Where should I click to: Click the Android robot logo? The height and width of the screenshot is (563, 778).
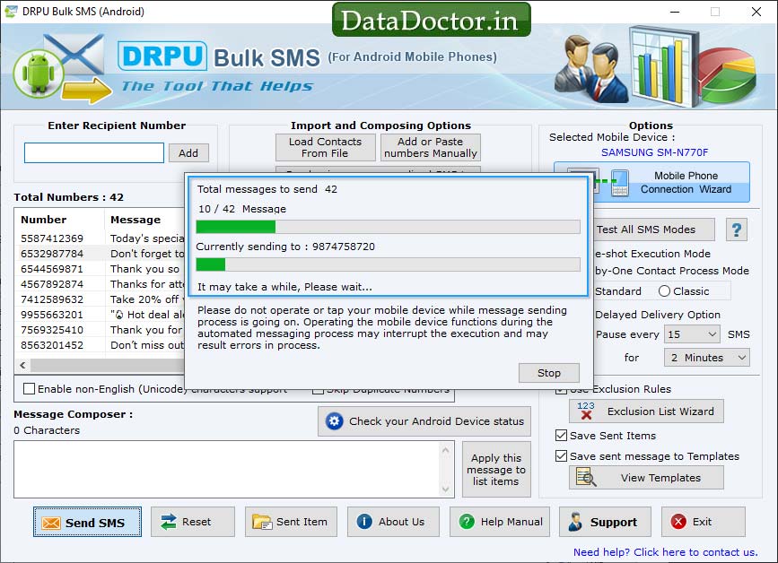coord(39,74)
